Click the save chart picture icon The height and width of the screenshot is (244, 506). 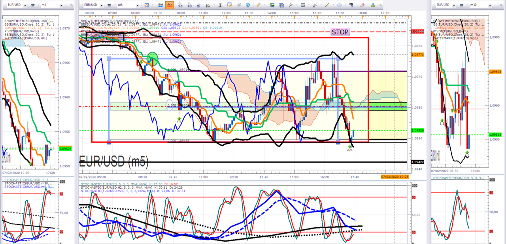pos(272,5)
